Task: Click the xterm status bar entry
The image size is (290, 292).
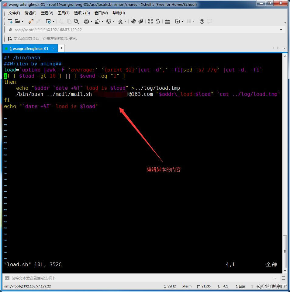Action: click(x=187, y=286)
